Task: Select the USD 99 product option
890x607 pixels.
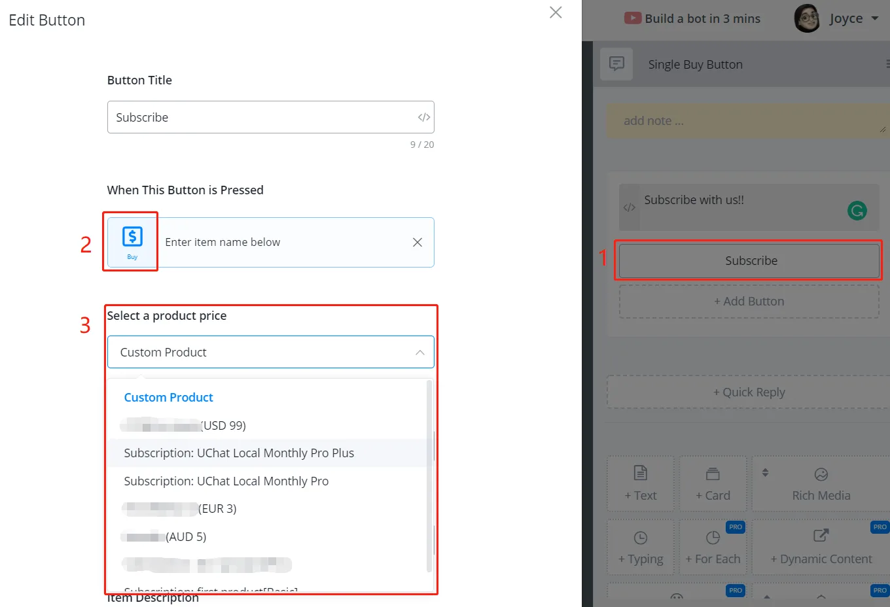Action: pyautogui.click(x=268, y=425)
